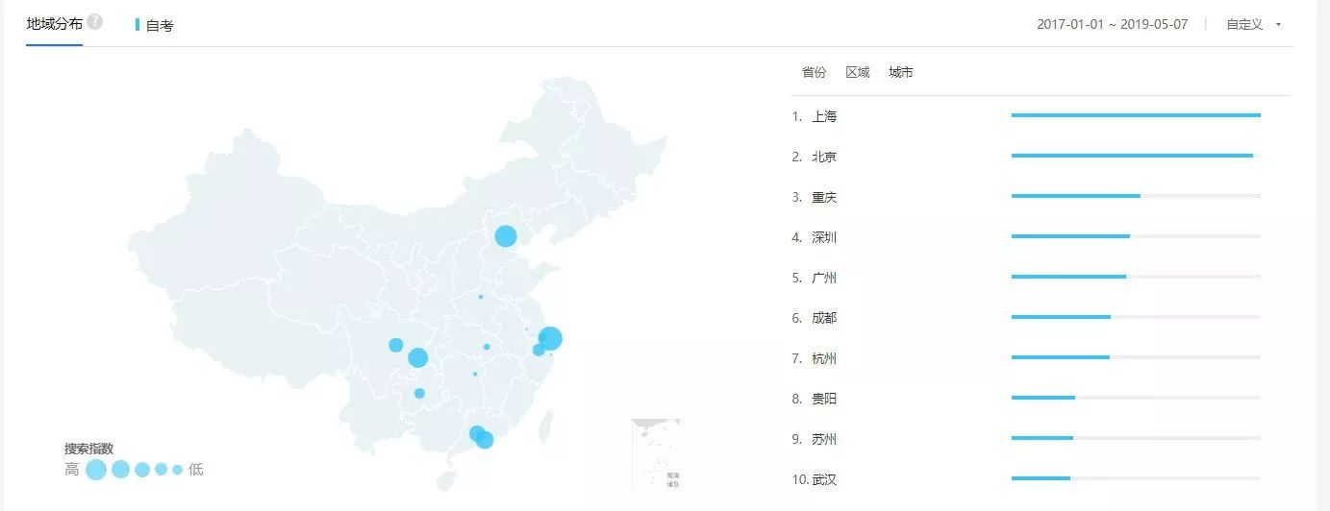Click the largest circle in 搜索指数 legend
This screenshot has height=511, width=1330.
[x=96, y=470]
